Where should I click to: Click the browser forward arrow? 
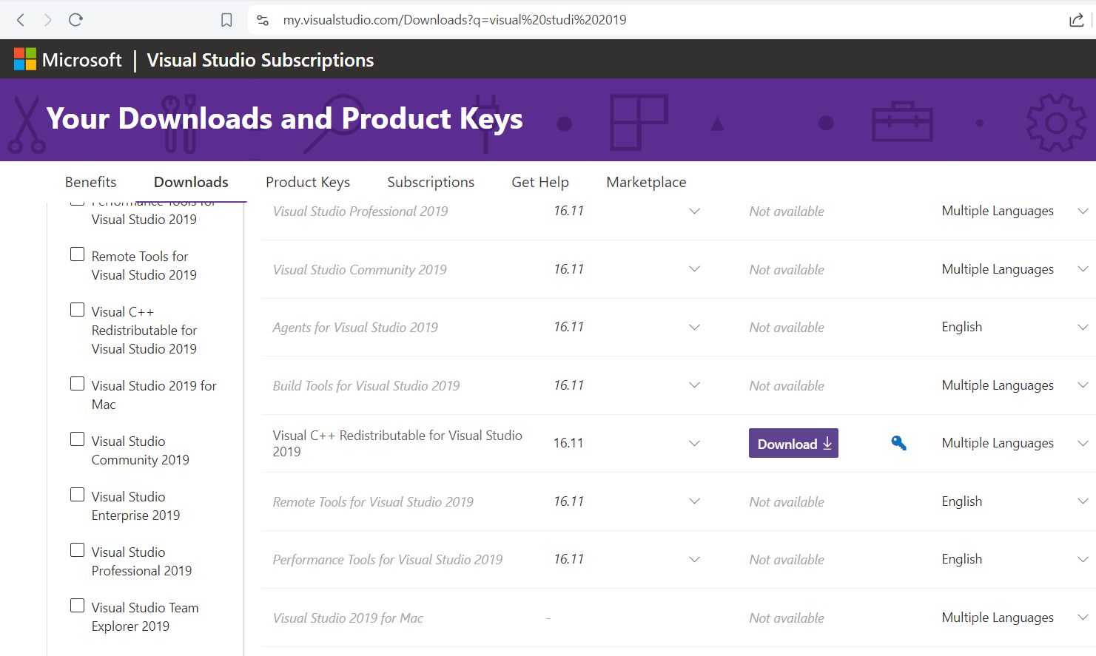click(x=48, y=20)
